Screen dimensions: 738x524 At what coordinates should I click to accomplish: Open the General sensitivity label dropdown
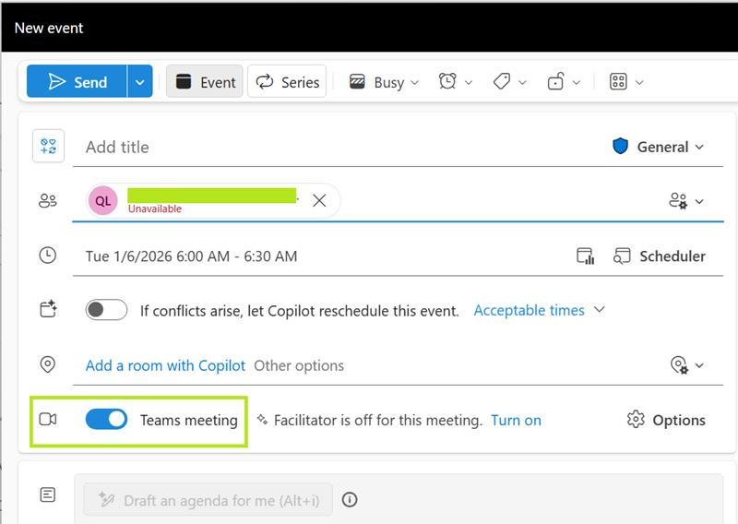[x=659, y=147]
